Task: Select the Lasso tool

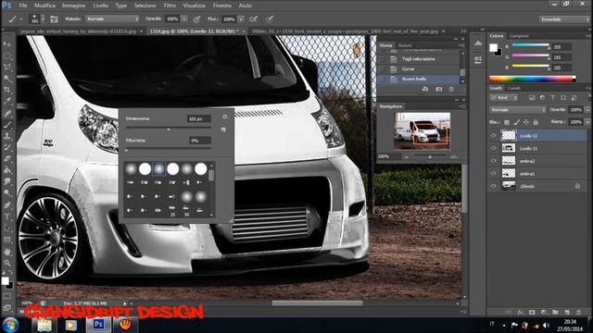Action: pos(7,68)
